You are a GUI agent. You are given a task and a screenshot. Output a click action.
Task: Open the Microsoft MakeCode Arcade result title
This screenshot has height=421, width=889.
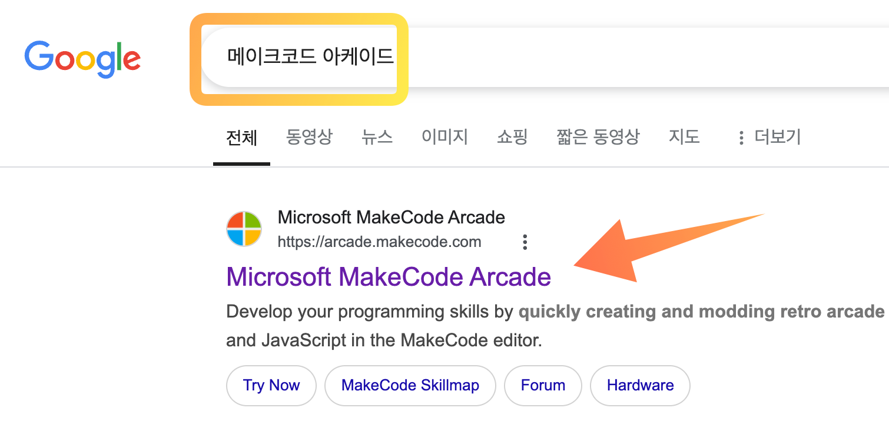[389, 276]
